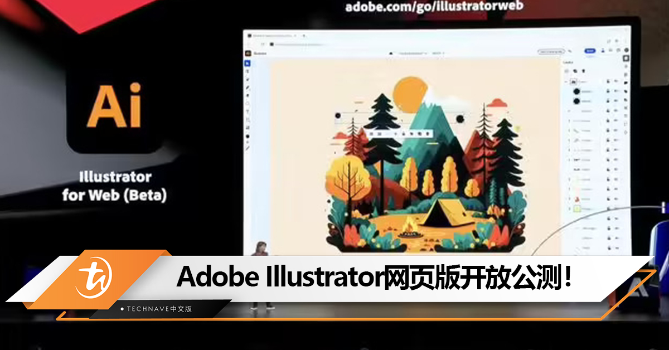Select the Type (T) tool
The image size is (669, 350).
248,111
